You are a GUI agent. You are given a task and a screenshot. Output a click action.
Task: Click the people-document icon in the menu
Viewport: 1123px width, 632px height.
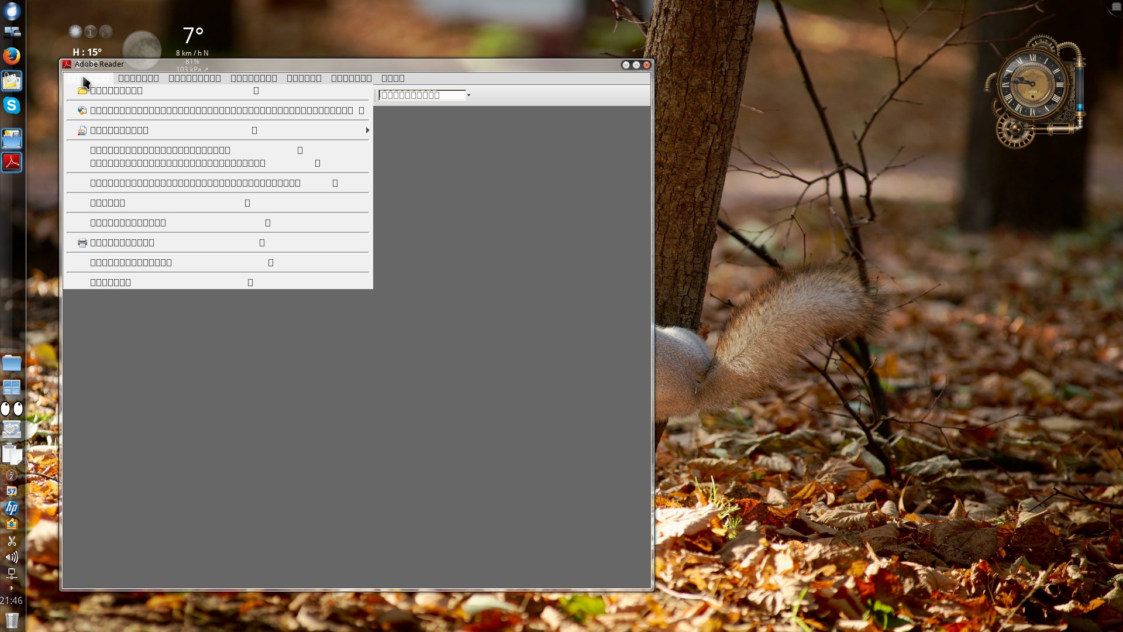point(82,130)
